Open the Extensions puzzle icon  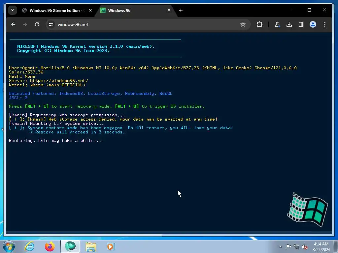click(x=259, y=24)
